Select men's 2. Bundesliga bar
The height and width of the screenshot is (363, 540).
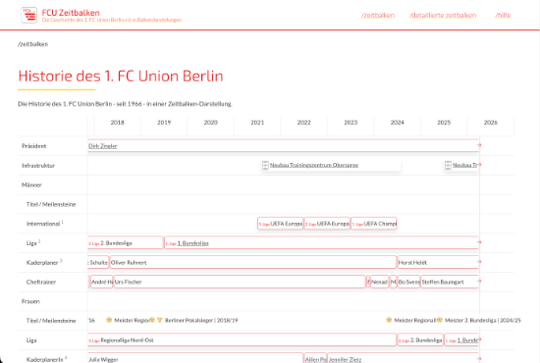coord(126,243)
